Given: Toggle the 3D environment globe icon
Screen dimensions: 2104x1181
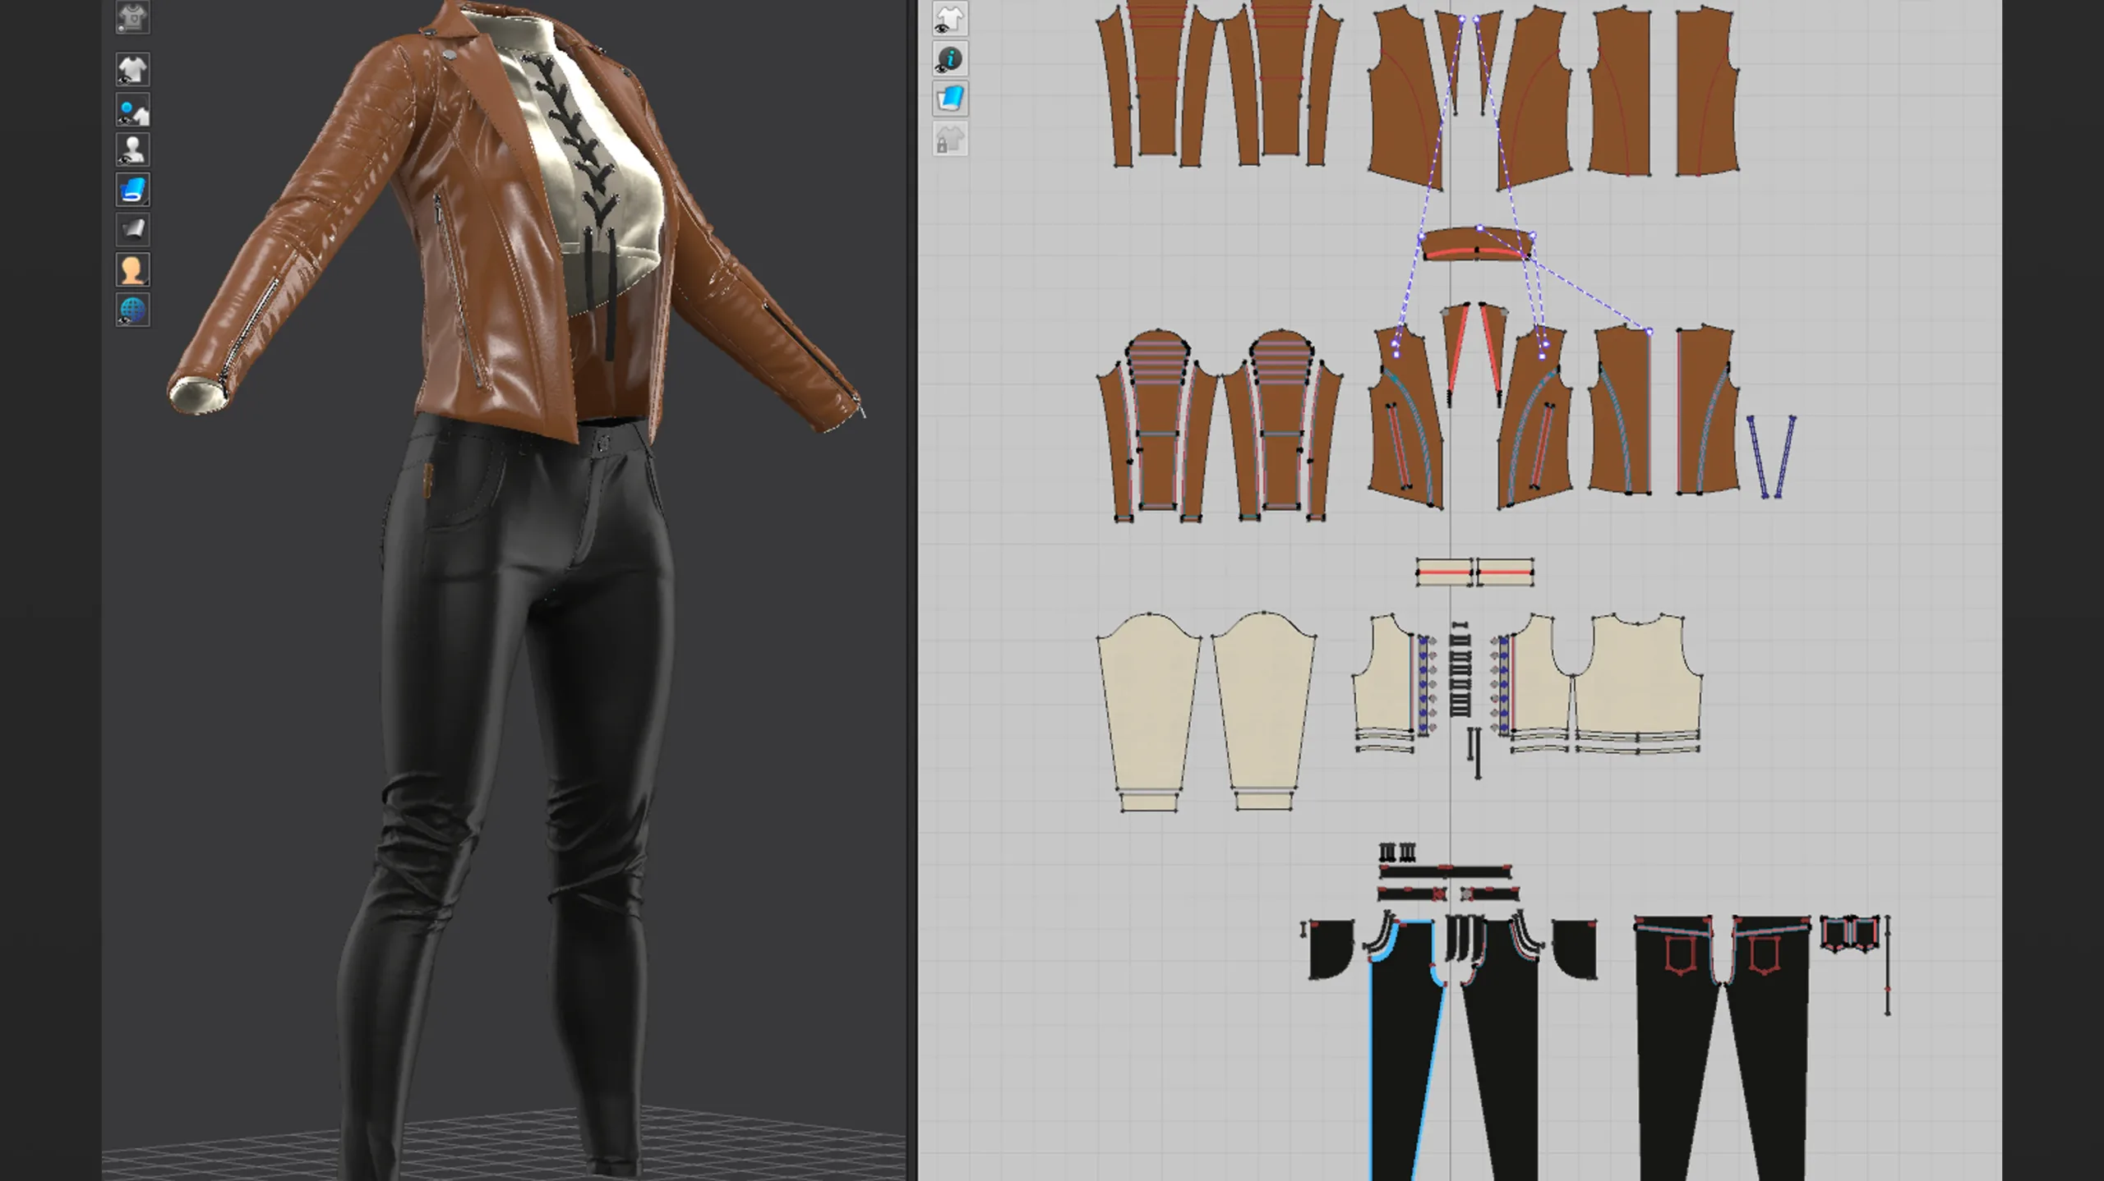Looking at the screenshot, I should [x=132, y=310].
